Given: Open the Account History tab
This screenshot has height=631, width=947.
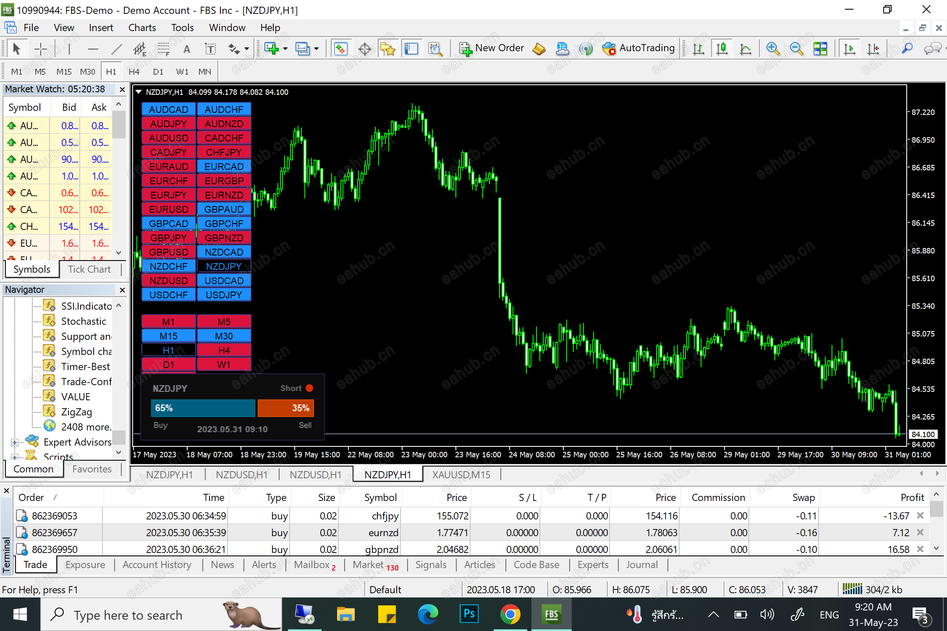Looking at the screenshot, I should (156, 565).
